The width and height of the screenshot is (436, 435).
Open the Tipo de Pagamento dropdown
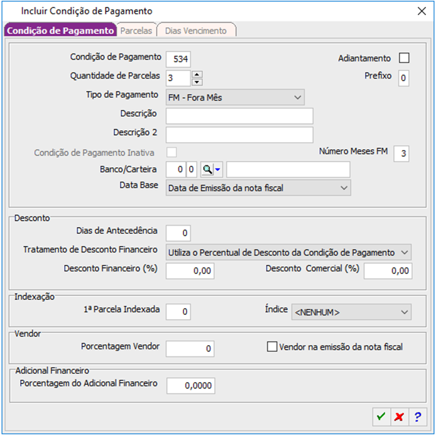[235, 97]
